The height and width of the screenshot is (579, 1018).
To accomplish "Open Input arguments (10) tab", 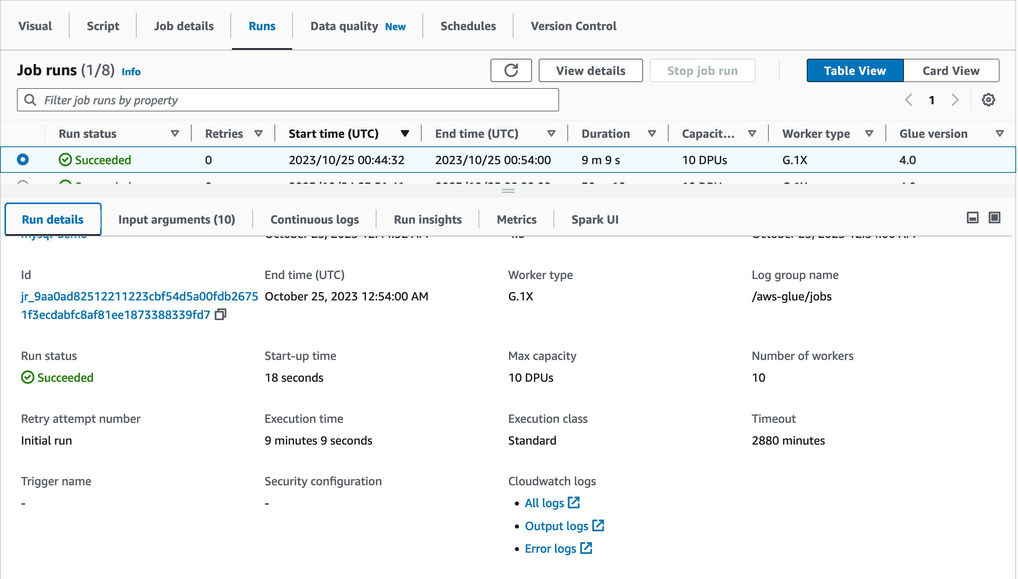I will pyautogui.click(x=177, y=219).
